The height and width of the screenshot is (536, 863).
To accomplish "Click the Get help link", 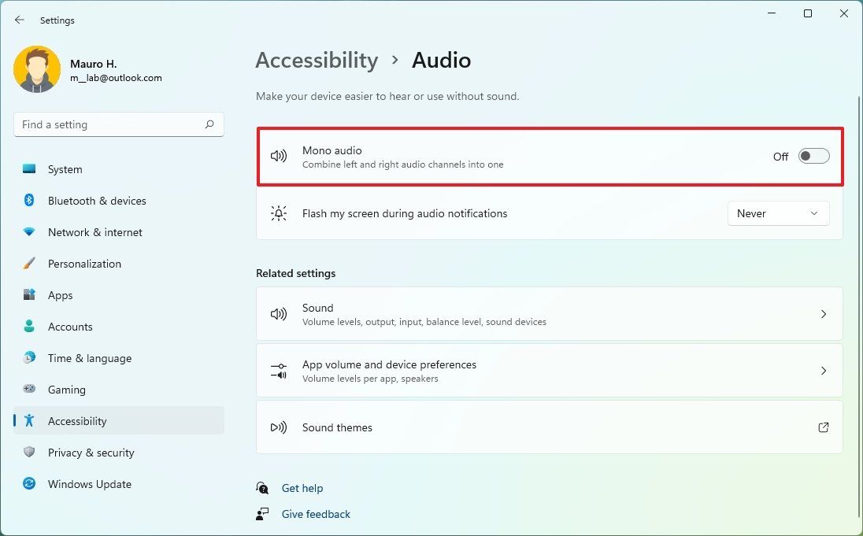I will [x=302, y=488].
